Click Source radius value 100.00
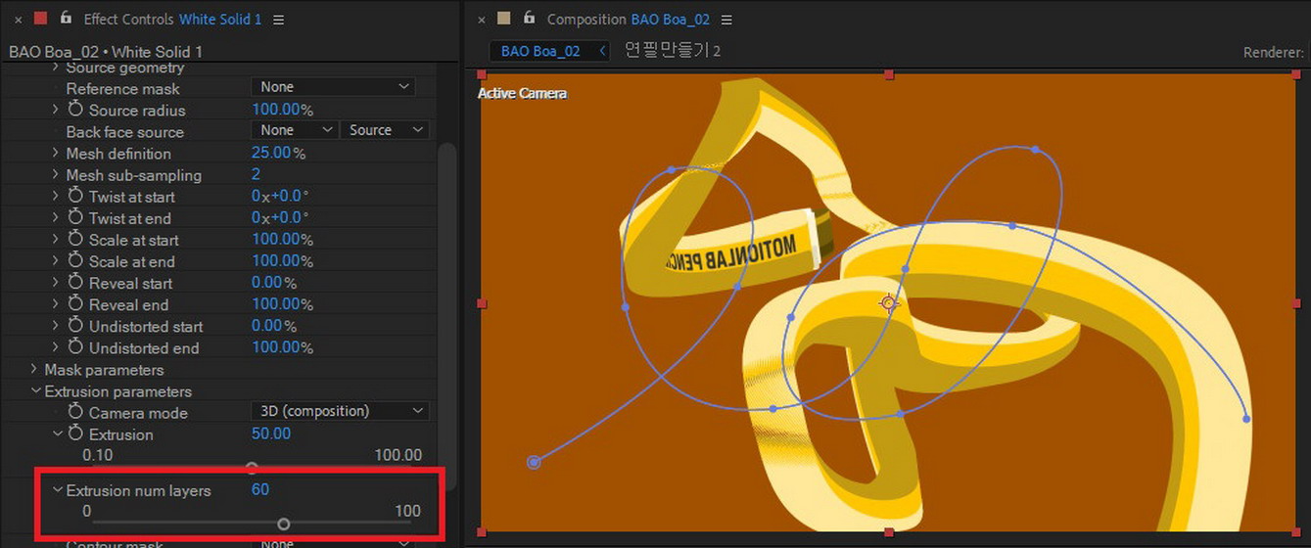1311x548 pixels. coord(276,110)
